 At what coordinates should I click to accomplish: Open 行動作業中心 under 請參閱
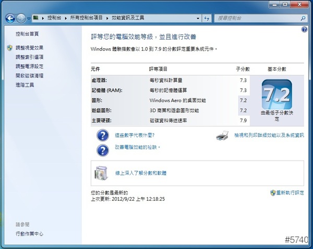(29, 234)
